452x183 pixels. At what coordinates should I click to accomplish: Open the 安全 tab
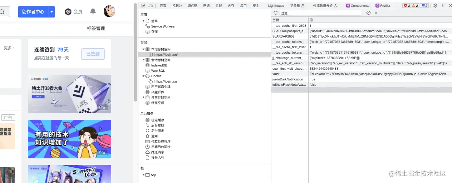coord(256,6)
